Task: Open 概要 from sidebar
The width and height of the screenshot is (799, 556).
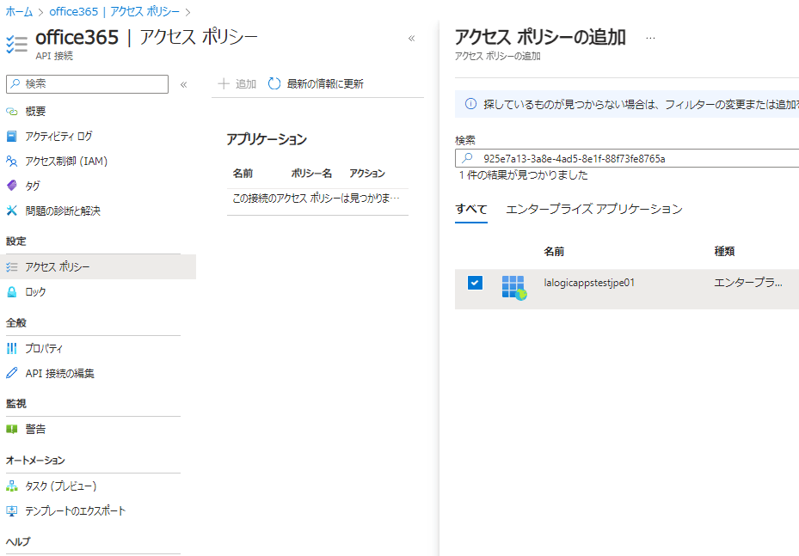Action: [x=35, y=112]
